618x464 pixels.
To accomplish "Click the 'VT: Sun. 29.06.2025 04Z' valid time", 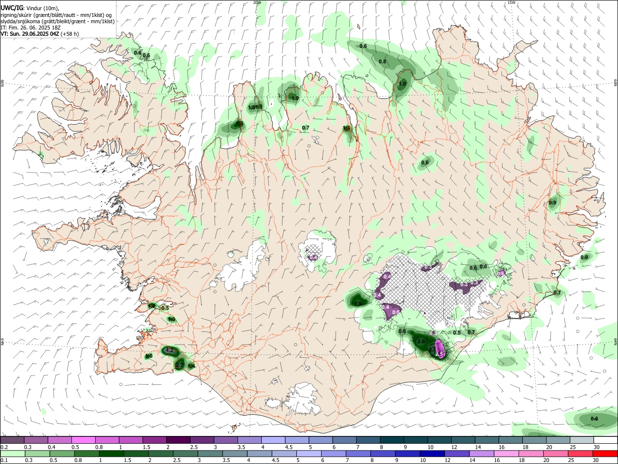I will 30,34.
